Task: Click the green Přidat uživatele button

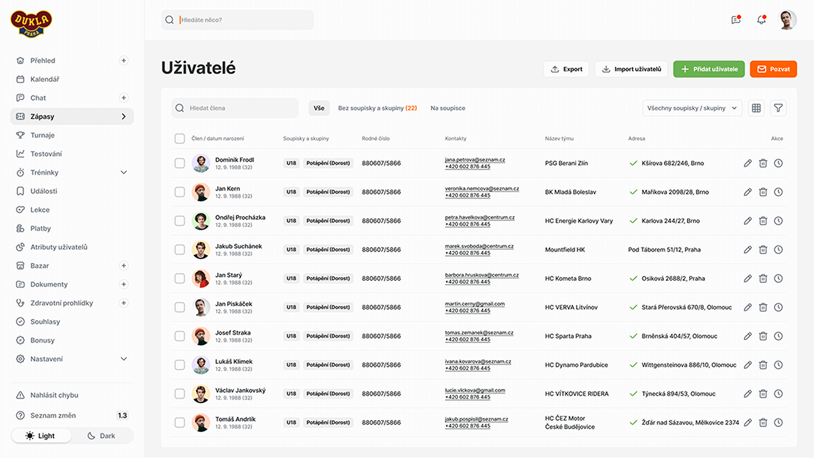Action: tap(709, 69)
